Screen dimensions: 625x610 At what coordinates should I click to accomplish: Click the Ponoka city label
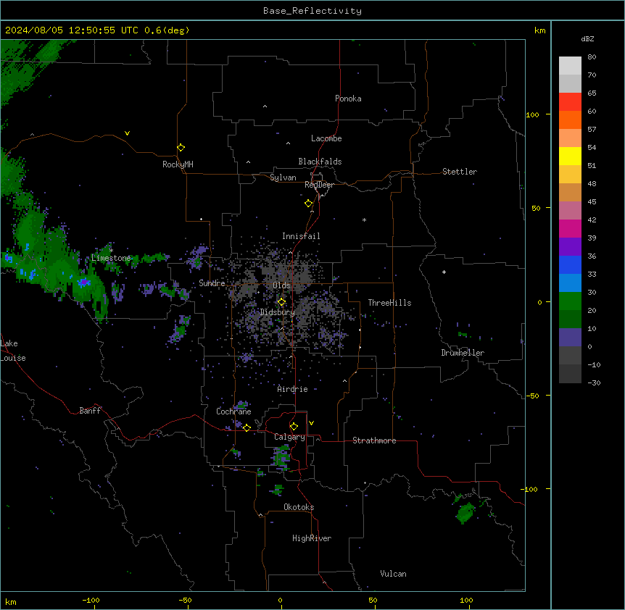pos(348,99)
